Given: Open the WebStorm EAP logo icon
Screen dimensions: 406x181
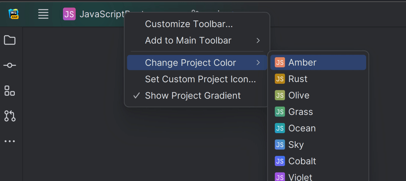Looking at the screenshot, I should (x=14, y=14).
